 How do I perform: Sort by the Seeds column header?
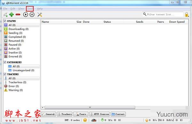pos(140,22)
